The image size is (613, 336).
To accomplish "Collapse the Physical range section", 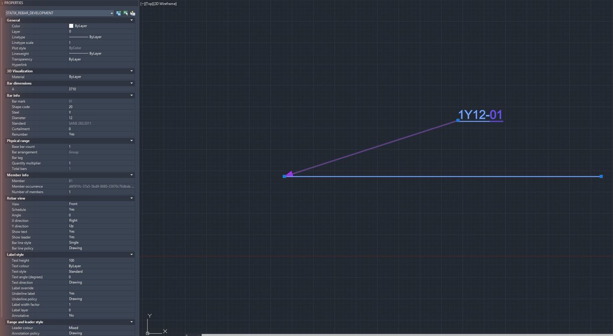I will click(x=132, y=141).
